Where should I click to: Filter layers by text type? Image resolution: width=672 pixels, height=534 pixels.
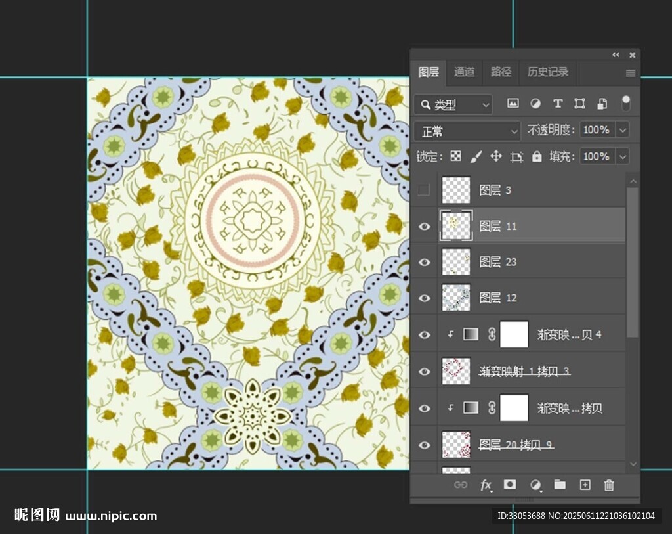pos(558,104)
